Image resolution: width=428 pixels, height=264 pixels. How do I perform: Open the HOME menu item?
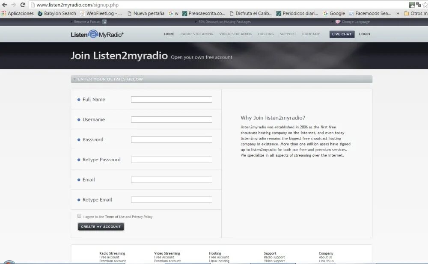coord(169,34)
